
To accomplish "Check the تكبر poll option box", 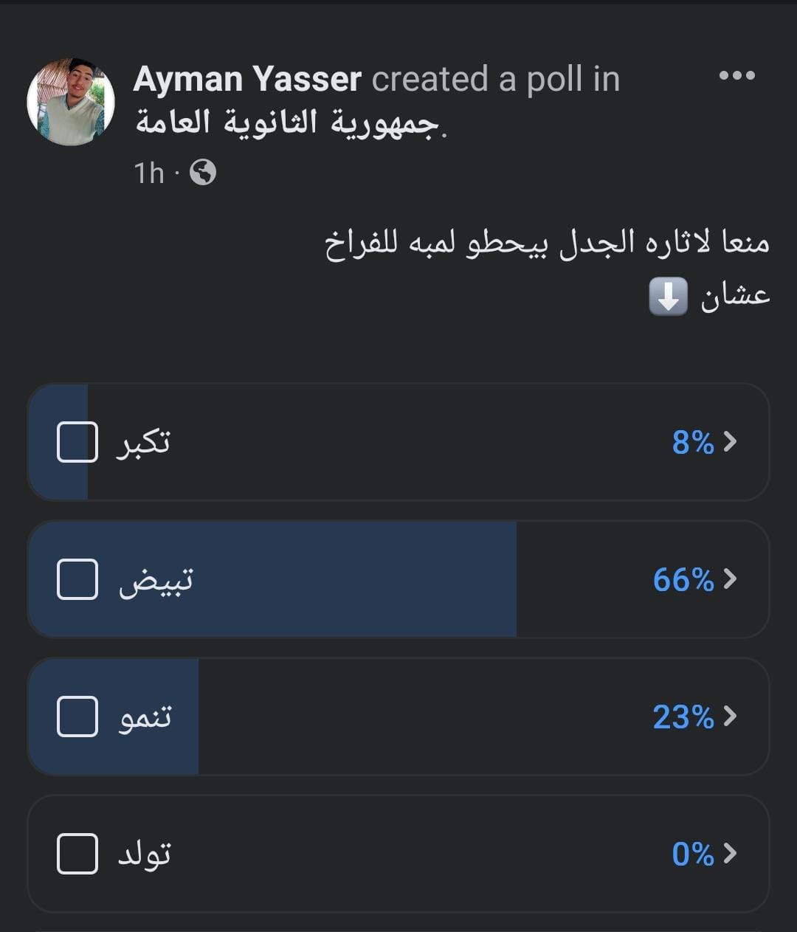I will [x=77, y=442].
